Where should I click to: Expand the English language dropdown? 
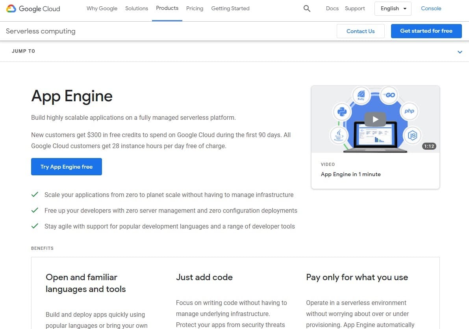(x=393, y=8)
